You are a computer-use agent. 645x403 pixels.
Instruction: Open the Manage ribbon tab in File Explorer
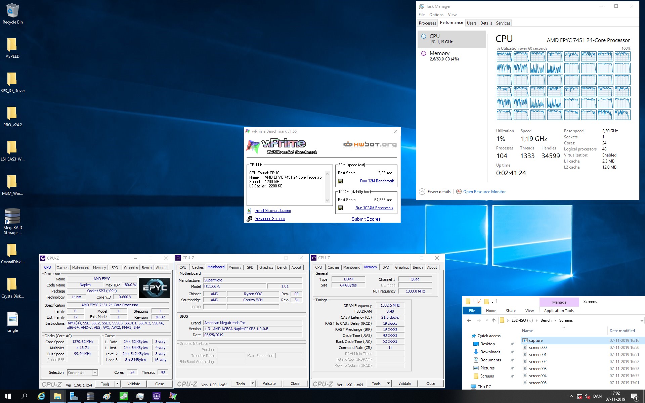click(559, 302)
